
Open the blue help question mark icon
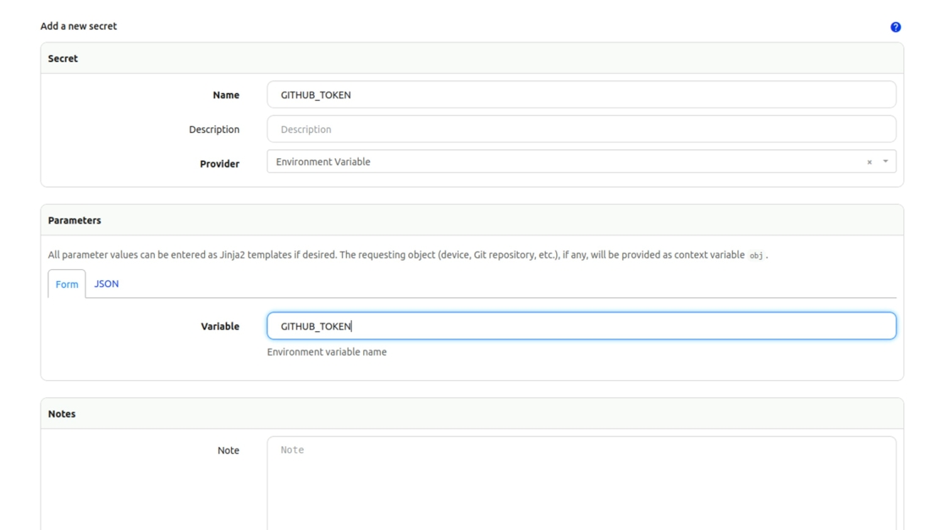(896, 27)
